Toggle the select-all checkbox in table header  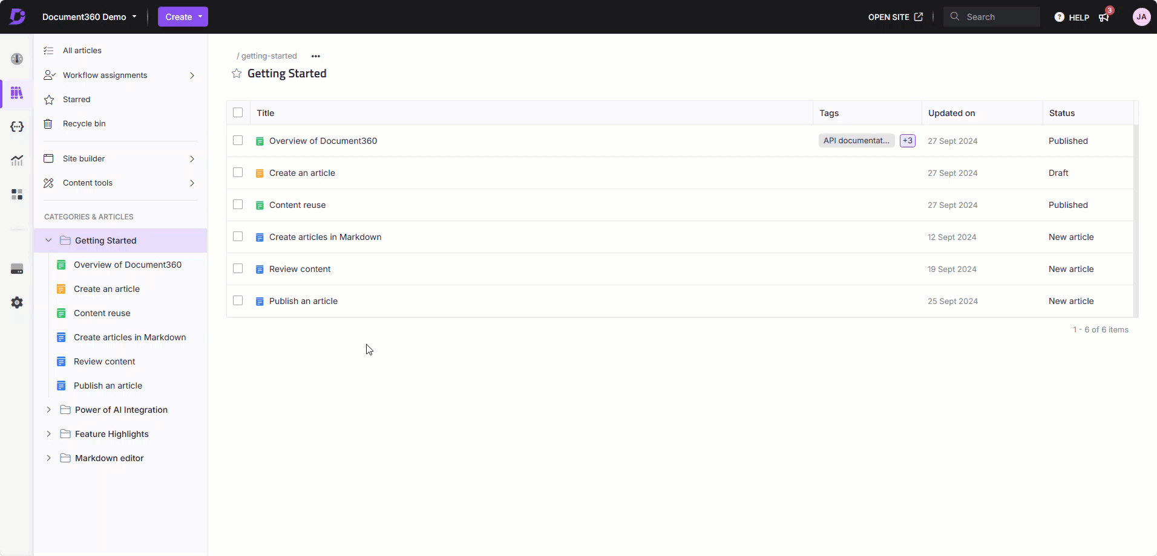[x=238, y=112]
